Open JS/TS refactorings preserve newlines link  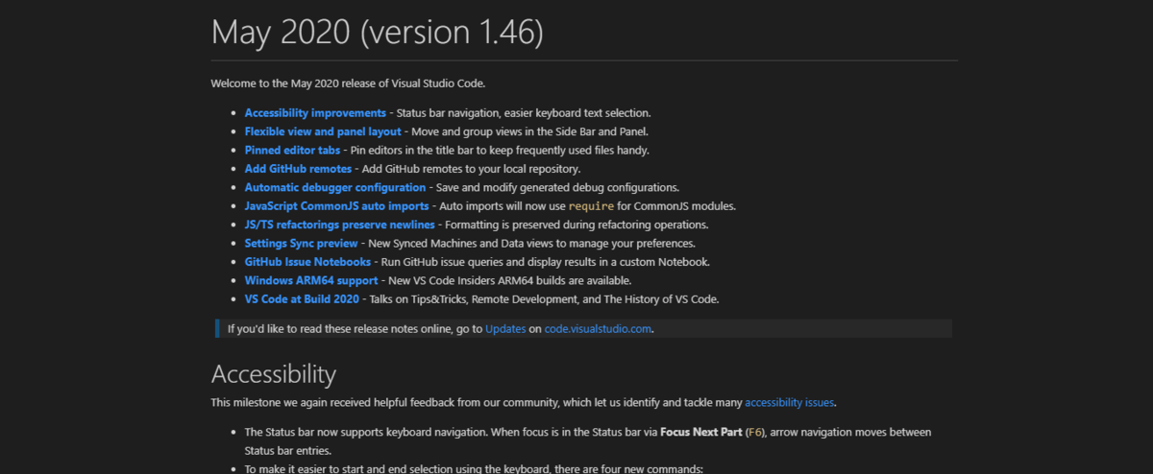(x=340, y=225)
